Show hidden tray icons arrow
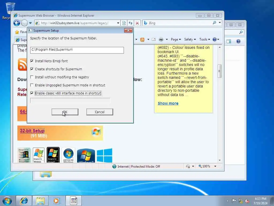This screenshot has width=274, height=206. click(x=227, y=201)
